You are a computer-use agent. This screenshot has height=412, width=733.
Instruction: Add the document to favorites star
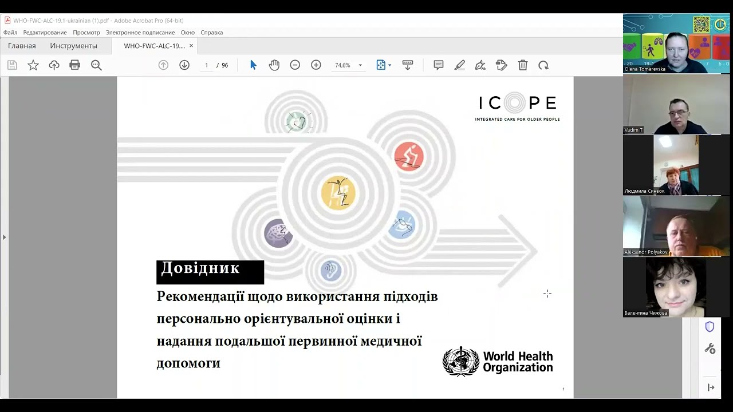(x=33, y=65)
